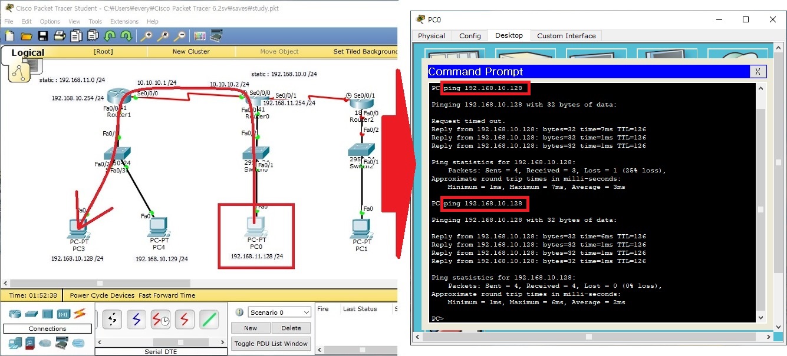Screen dimensions: 787x356
Task: Select the Hubs device category icon
Action: click(x=47, y=313)
